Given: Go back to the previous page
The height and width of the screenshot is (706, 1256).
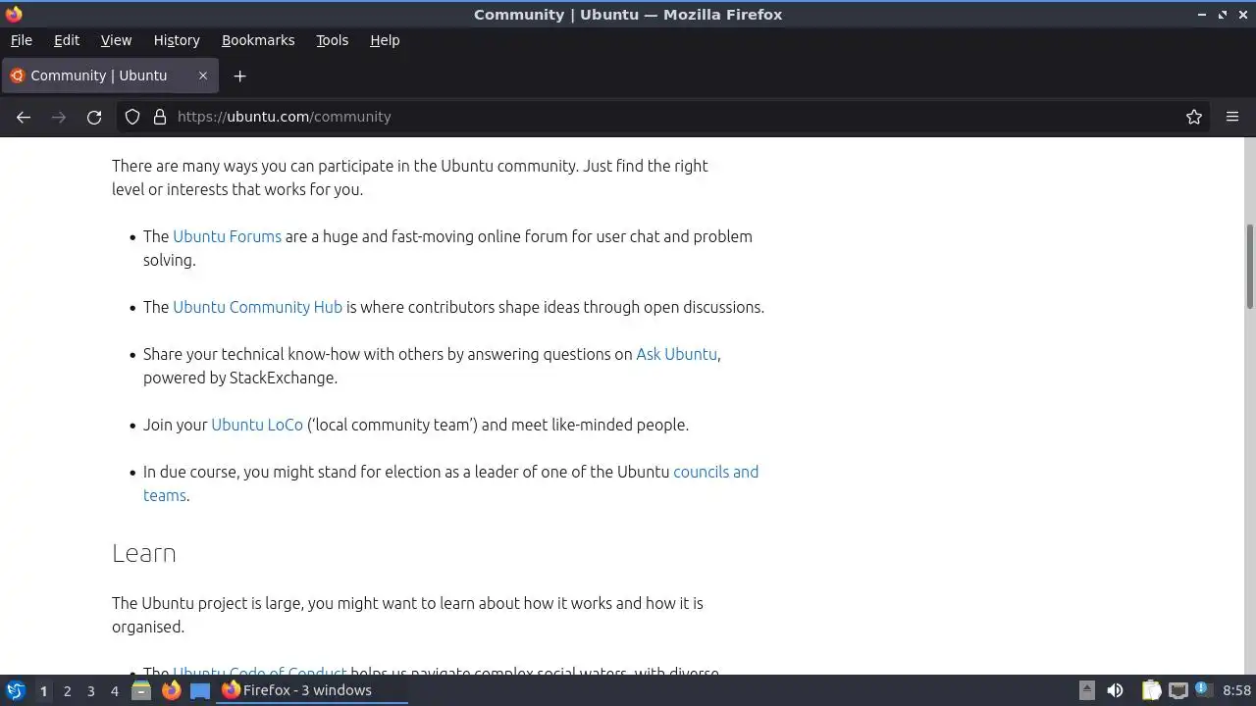Looking at the screenshot, I should pos(24,117).
